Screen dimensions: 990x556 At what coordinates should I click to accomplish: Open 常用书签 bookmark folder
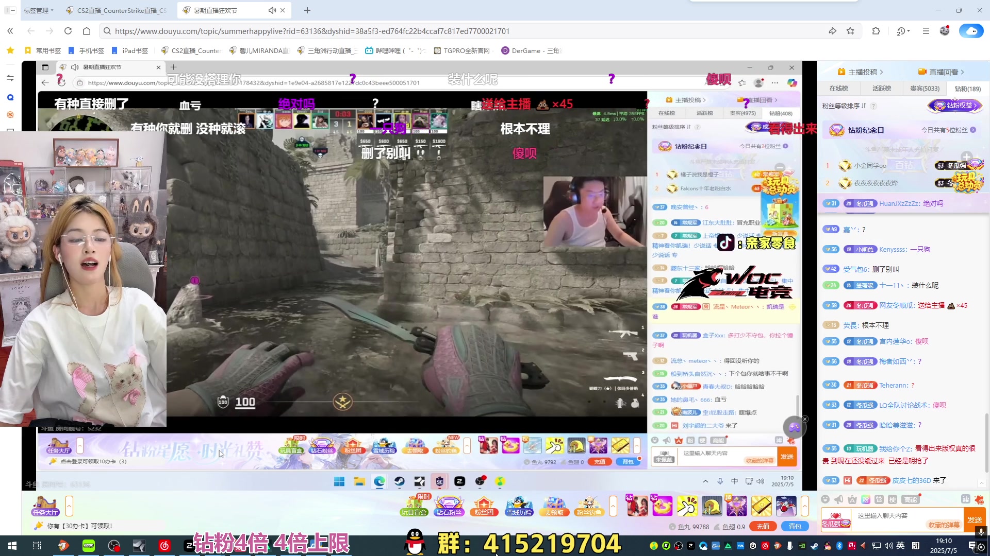click(43, 50)
